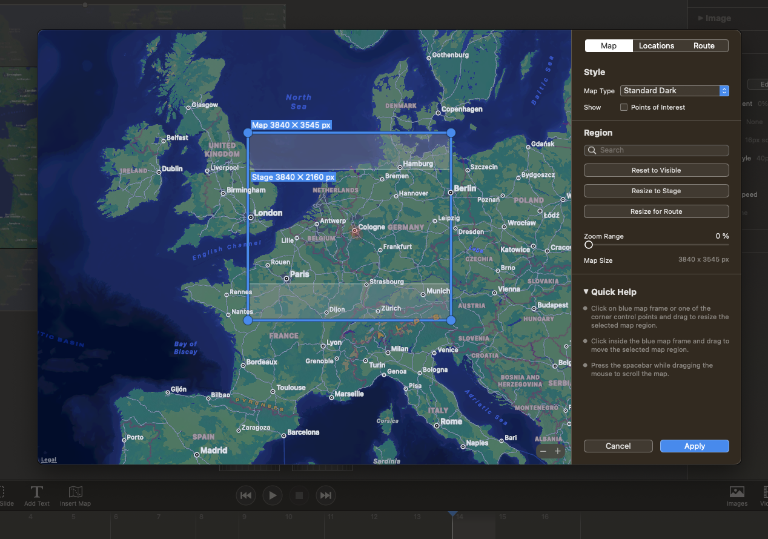768x539 pixels.
Task: Enable the Points of Interest checkbox
Action: [624, 107]
